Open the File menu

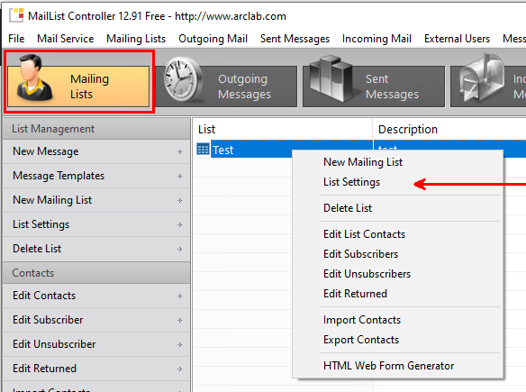[16, 39]
